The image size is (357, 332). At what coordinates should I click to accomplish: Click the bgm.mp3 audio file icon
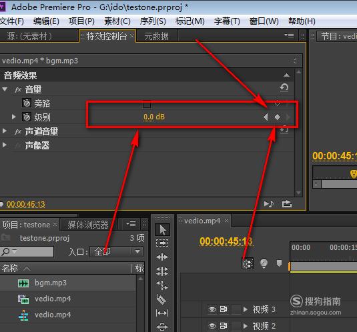coord(23,283)
